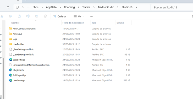Viewport: 193px width, 99px height.
Task: Click the Edge icon beside plugincache
Action: click(11, 70)
